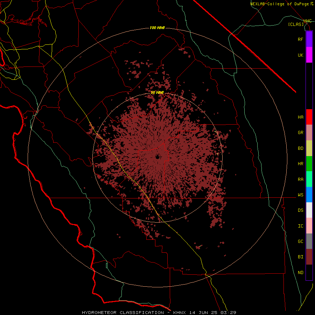This screenshot has width=315, height=315.
Task: Click the HA red legend swatch
Action: pos(309,117)
